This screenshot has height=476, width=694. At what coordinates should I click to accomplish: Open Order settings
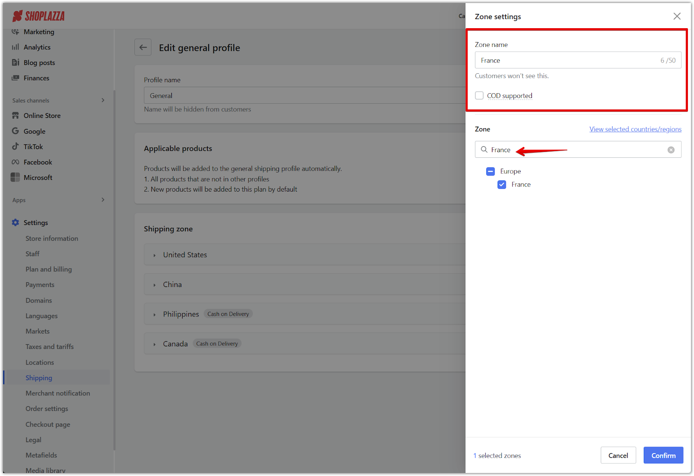coord(46,409)
